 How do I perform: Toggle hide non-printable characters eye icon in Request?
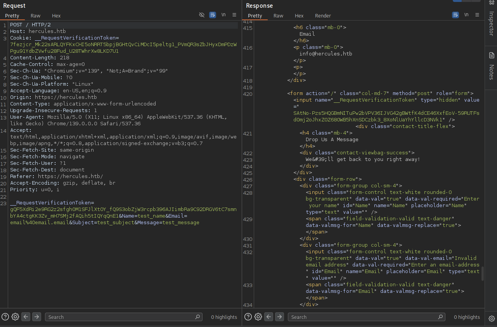pyautogui.click(x=201, y=15)
